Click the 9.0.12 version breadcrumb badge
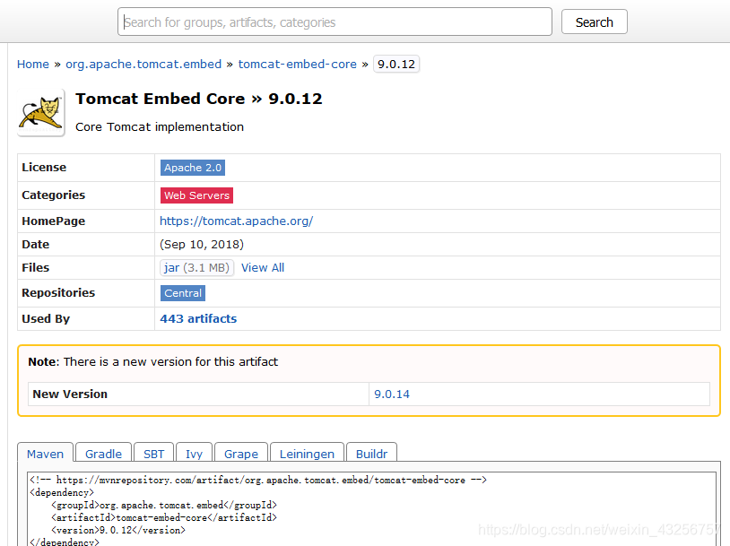This screenshot has width=730, height=546. tap(396, 65)
